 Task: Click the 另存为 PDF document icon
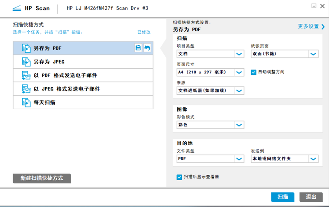(26, 49)
